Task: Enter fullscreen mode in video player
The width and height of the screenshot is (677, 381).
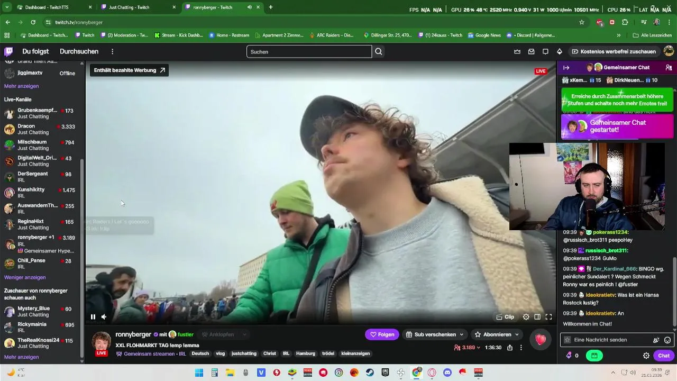Action: tap(548, 317)
